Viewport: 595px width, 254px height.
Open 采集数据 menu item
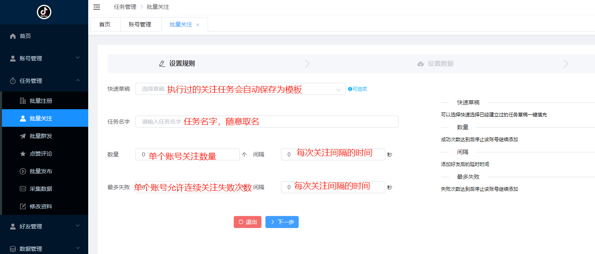click(x=40, y=189)
